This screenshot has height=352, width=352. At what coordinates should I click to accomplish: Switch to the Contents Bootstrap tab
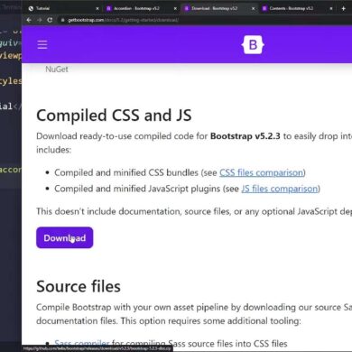297,8
